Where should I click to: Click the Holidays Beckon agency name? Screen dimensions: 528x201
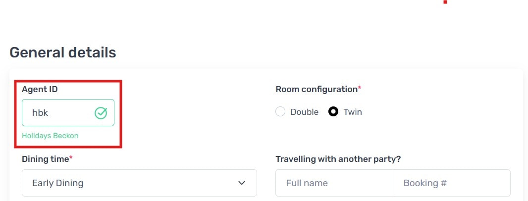tap(50, 136)
